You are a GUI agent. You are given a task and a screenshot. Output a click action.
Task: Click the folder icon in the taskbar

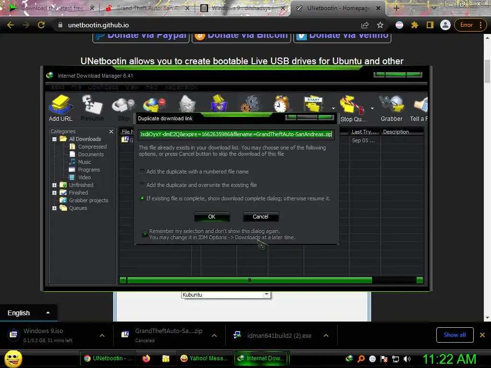pyautogui.click(x=165, y=358)
